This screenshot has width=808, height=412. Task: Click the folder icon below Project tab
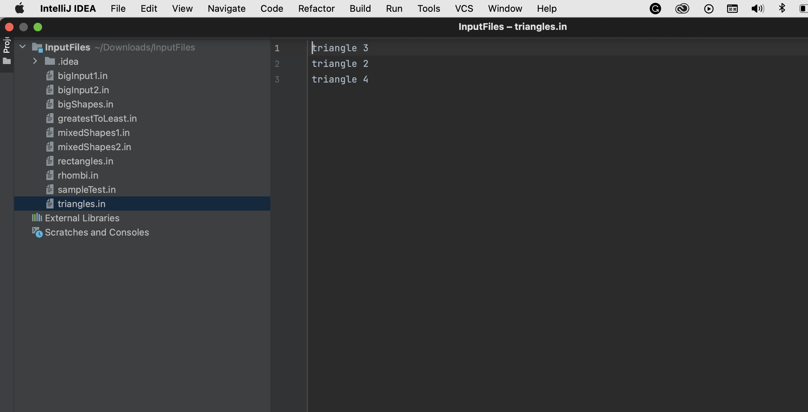pyautogui.click(x=7, y=61)
